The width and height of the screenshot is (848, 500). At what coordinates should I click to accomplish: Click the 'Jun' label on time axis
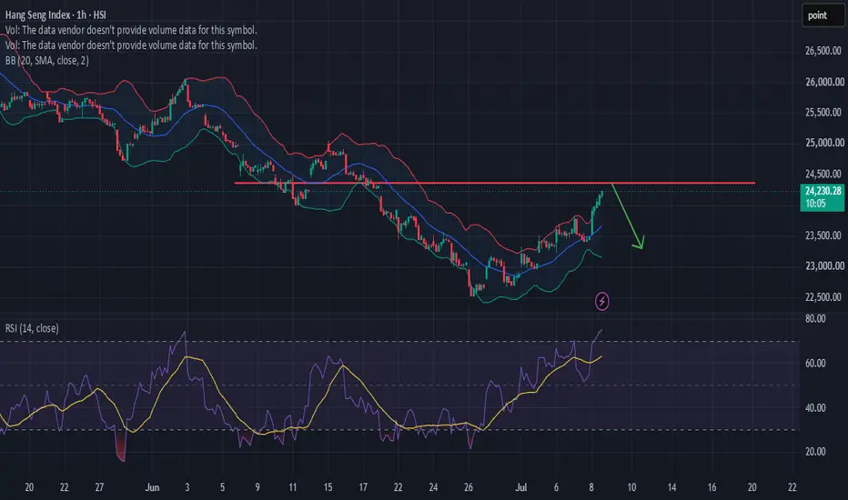[152, 487]
